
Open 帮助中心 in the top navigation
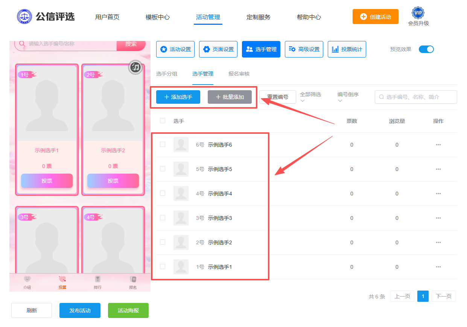coord(309,17)
